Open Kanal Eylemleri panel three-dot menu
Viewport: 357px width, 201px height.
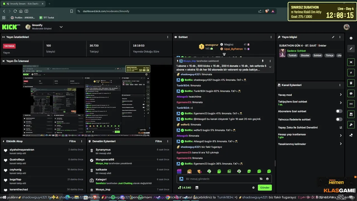click(x=340, y=85)
